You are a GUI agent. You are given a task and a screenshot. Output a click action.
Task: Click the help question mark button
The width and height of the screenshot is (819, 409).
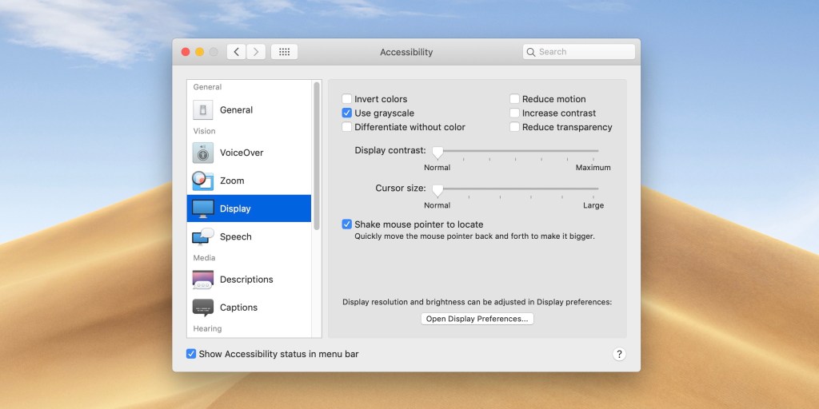619,354
